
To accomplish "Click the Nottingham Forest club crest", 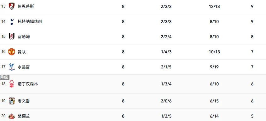I will 12,84.
